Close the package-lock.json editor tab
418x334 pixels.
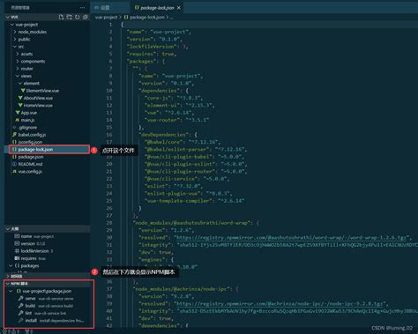click(x=179, y=8)
